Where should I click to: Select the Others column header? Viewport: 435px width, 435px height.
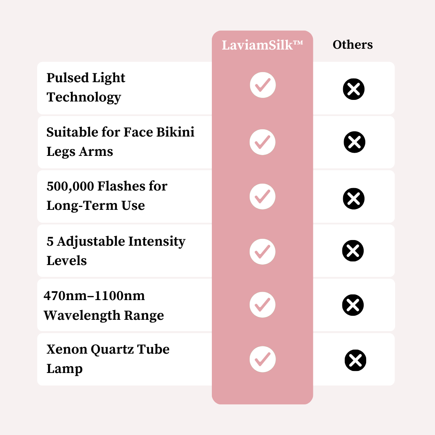[353, 45]
